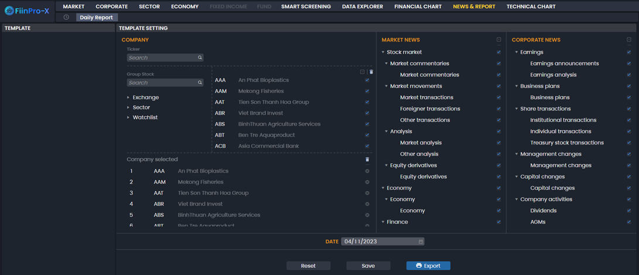Uncheck the ACB Asia Commercial Bank checkbox
The width and height of the screenshot is (639, 275).
click(x=367, y=146)
